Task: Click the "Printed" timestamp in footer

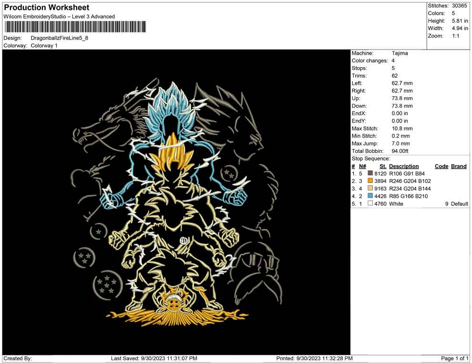Action: [x=315, y=359]
